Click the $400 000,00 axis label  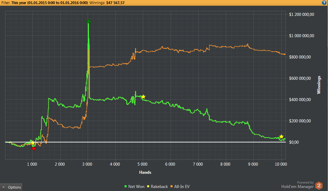300,100
